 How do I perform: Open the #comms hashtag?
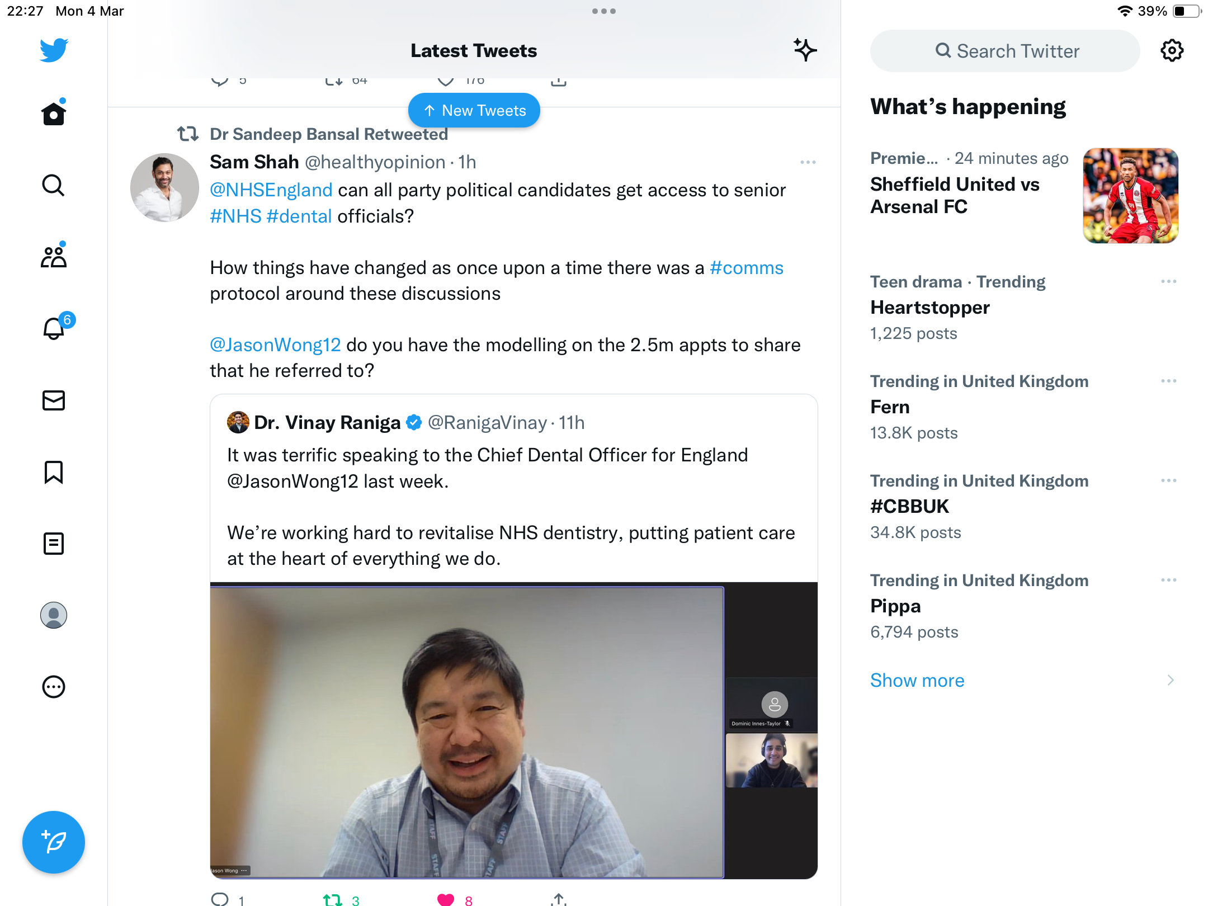tap(747, 268)
